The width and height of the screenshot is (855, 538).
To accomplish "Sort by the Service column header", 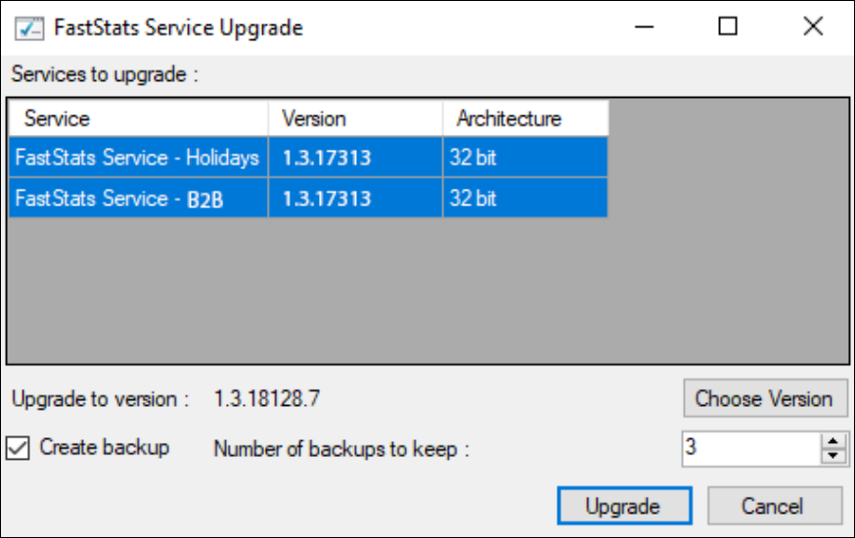I will click(139, 118).
